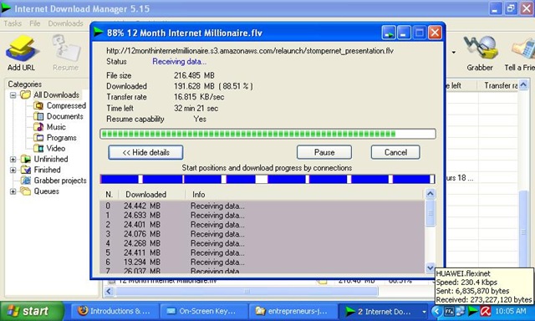Select the Grabber projects item
The image size is (535, 321).
click(x=53, y=181)
